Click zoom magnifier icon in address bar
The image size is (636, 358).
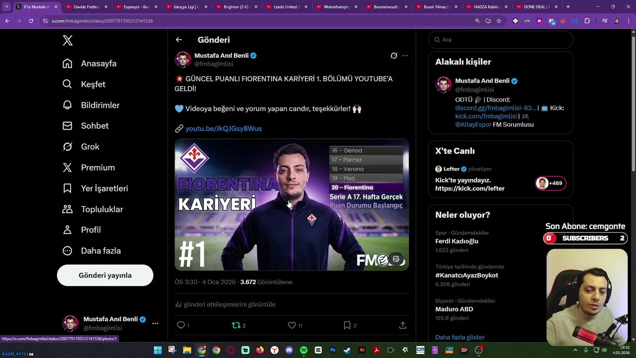[x=477, y=21]
